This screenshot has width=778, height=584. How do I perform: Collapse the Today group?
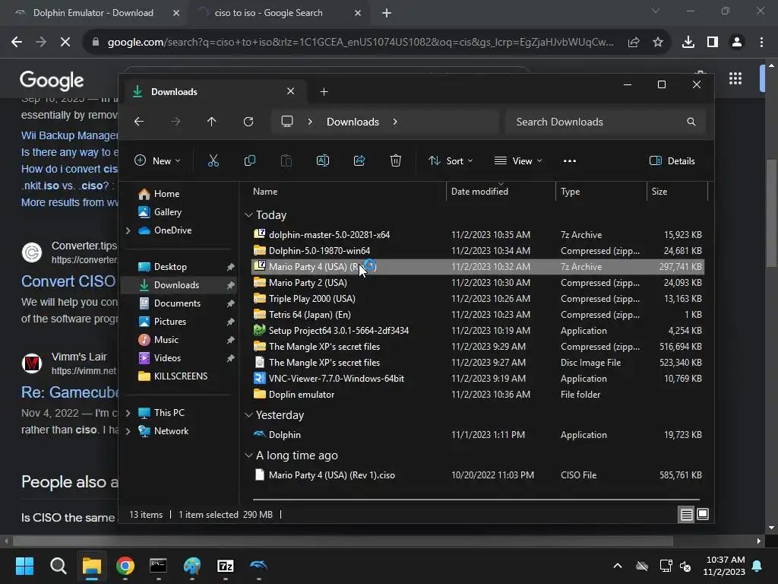coord(248,215)
